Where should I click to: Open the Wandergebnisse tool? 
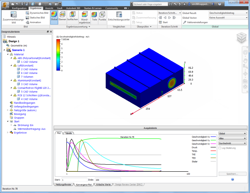pos(85,18)
